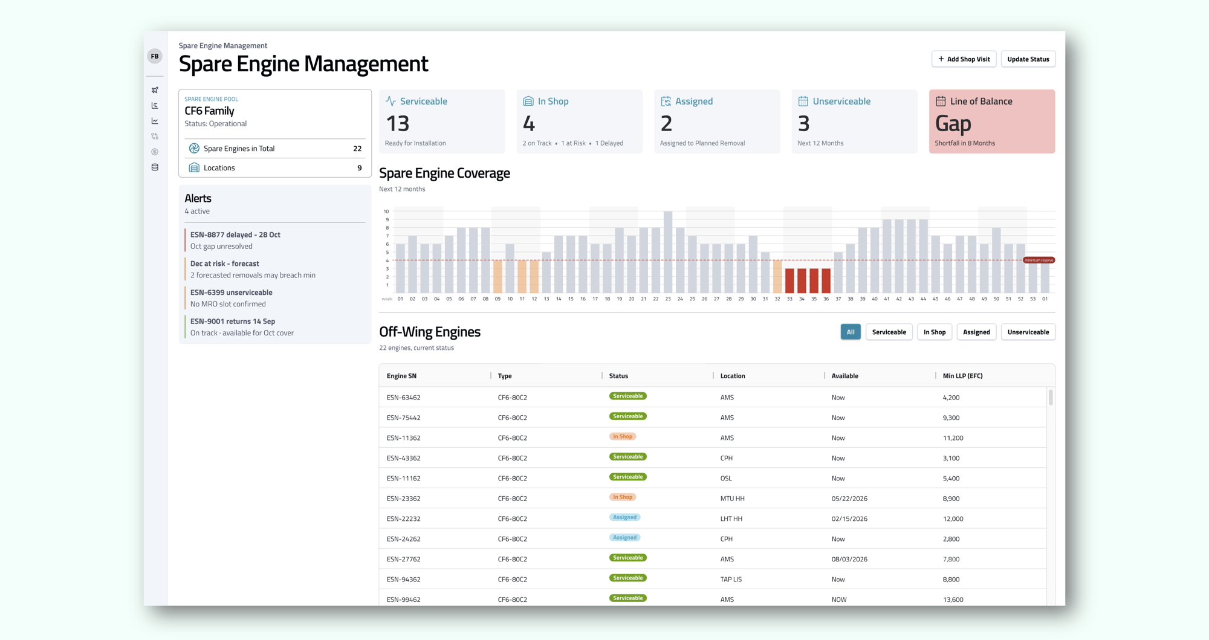The height and width of the screenshot is (640, 1209).
Task: Click the Assigned clipboard icon on KPI card
Action: (x=667, y=101)
